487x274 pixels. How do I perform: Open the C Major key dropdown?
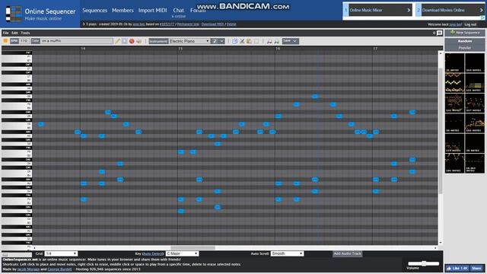[183, 253]
